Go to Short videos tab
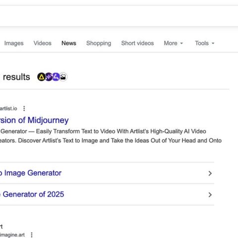The width and height of the screenshot is (238, 238). coord(137,43)
